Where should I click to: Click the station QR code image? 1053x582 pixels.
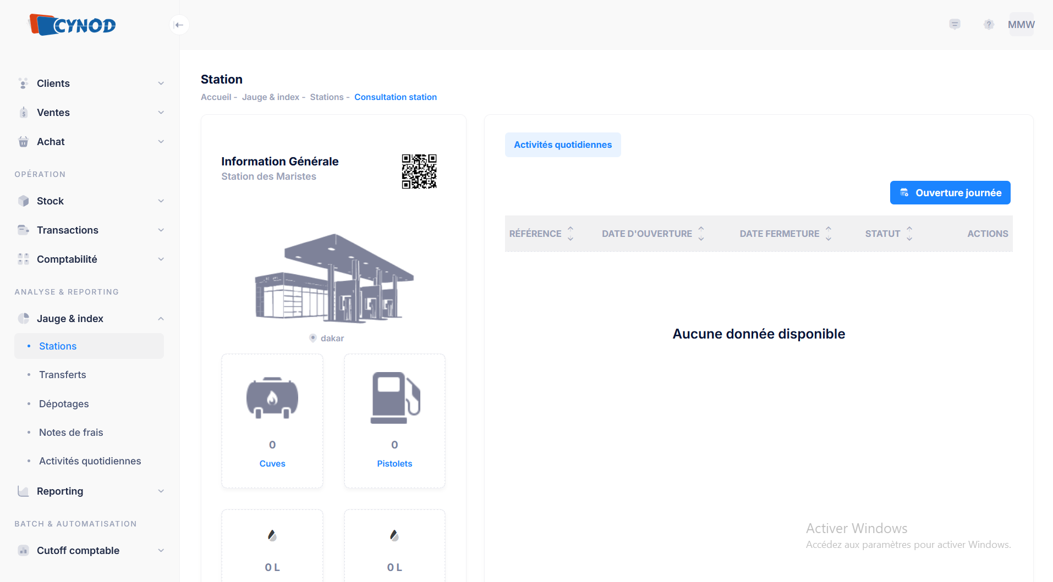(x=419, y=171)
